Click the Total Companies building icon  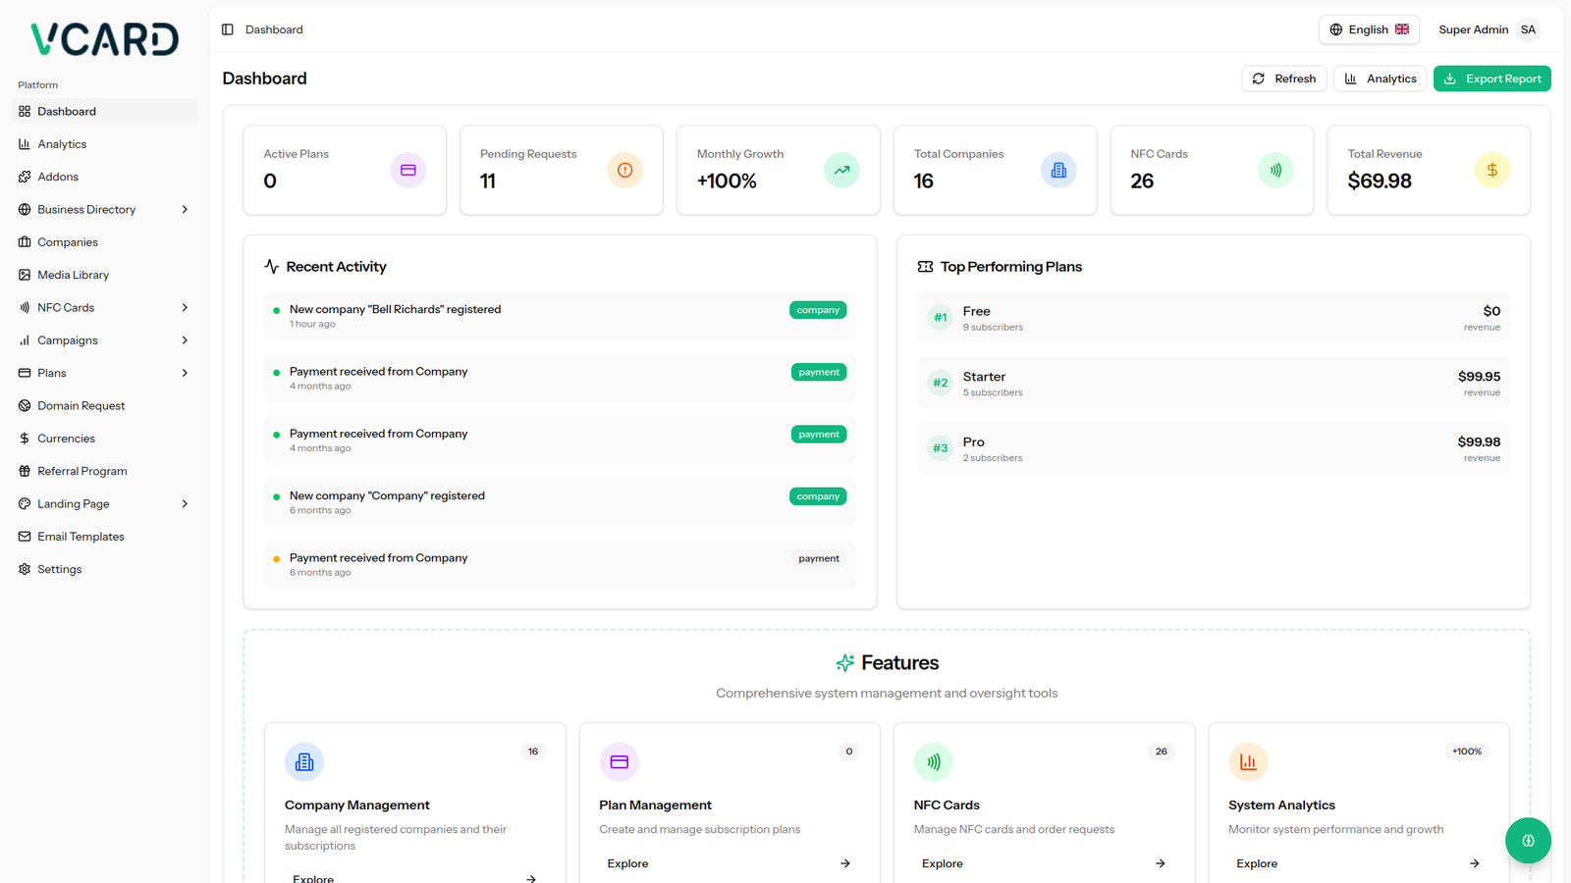[x=1057, y=171]
